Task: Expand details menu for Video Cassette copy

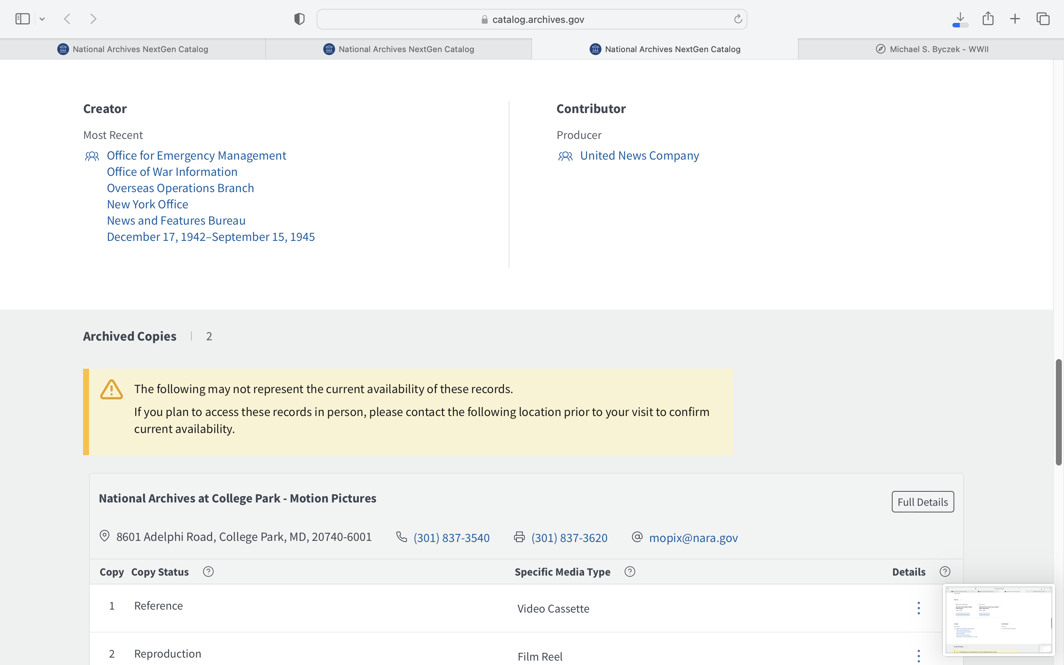Action: pyautogui.click(x=918, y=608)
